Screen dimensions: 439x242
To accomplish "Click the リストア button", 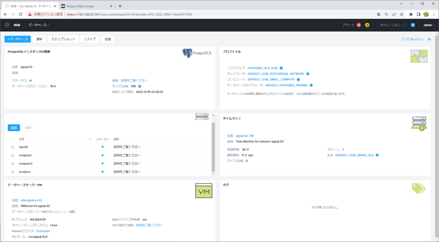I will [x=90, y=39].
